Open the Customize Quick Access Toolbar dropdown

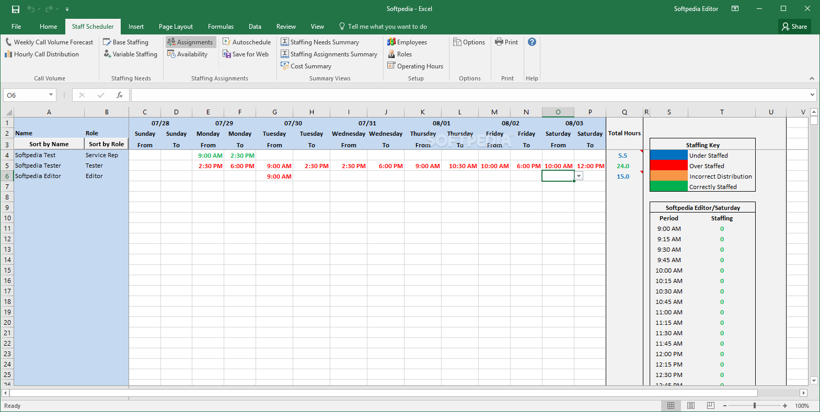pos(67,9)
